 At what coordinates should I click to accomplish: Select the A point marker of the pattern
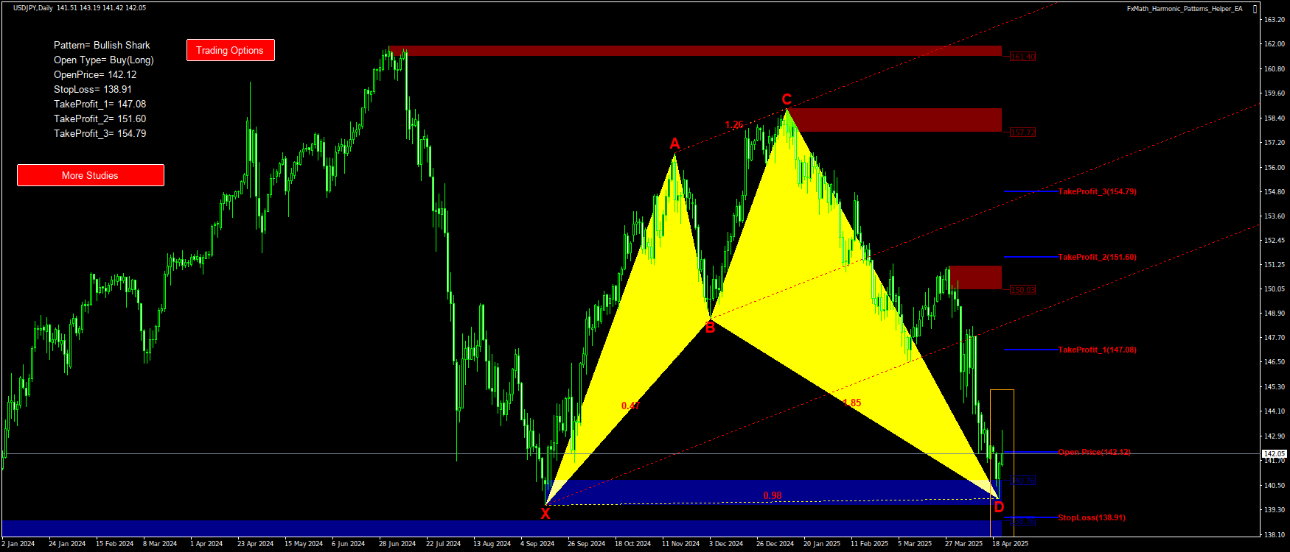tap(674, 144)
